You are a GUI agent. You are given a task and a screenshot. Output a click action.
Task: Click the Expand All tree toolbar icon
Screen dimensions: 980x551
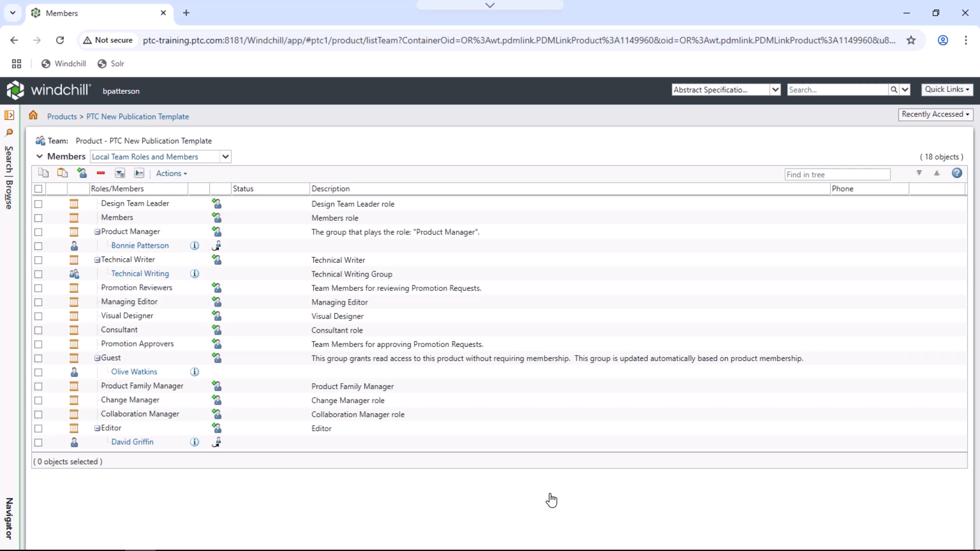point(120,173)
